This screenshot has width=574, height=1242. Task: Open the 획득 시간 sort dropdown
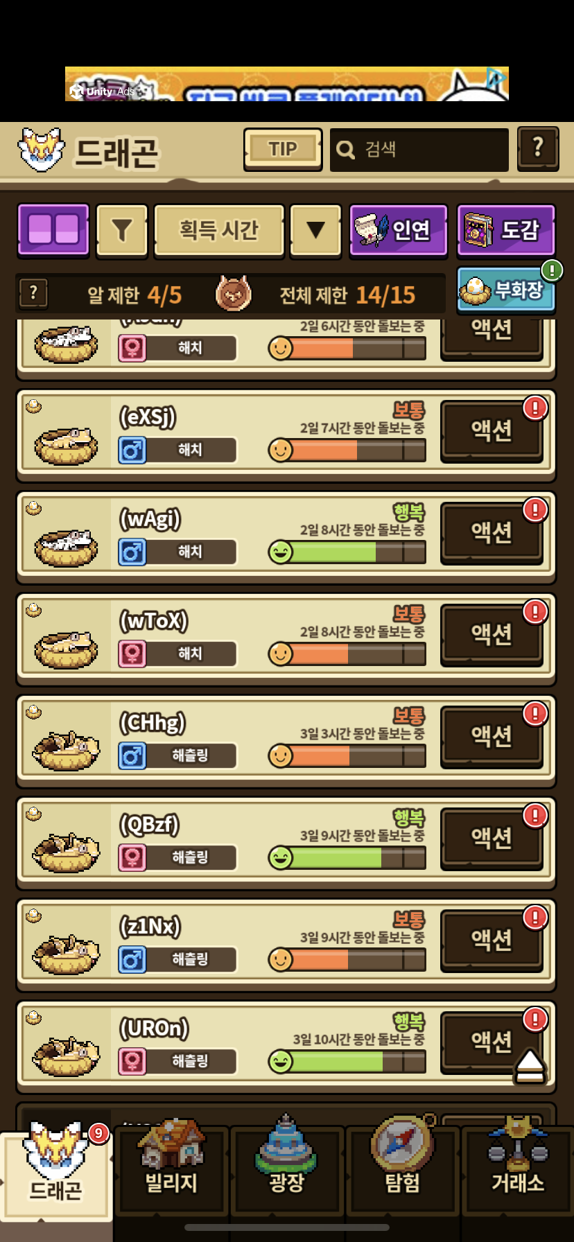tap(219, 231)
